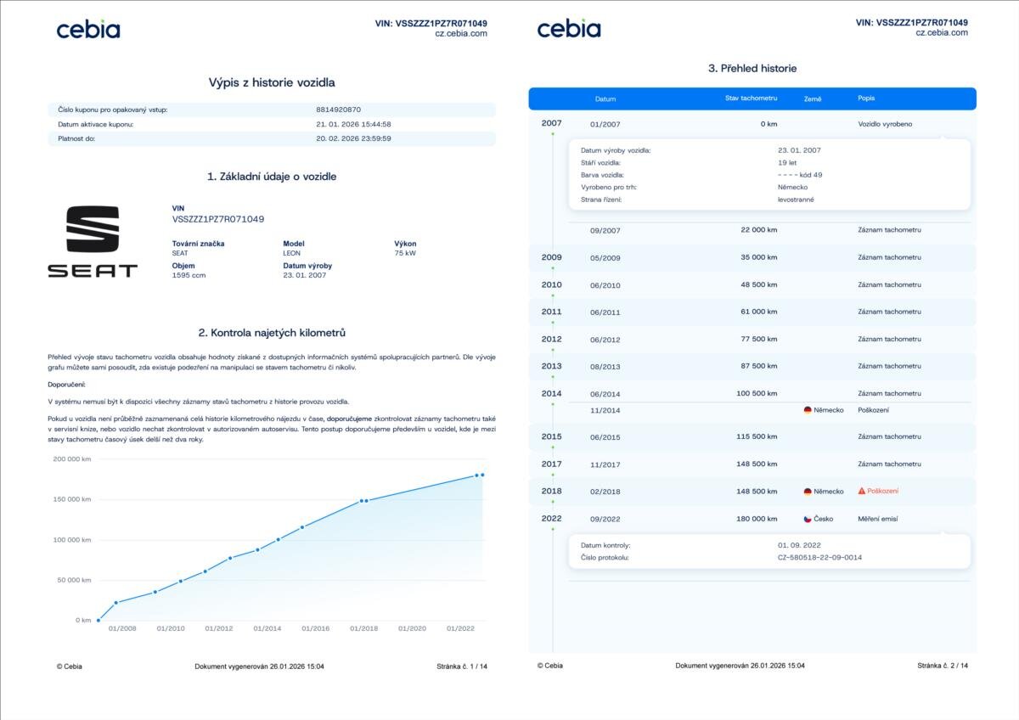The image size is (1019, 720).
Task: Select the 2014 year marker in the timeline
Action: tap(551, 393)
